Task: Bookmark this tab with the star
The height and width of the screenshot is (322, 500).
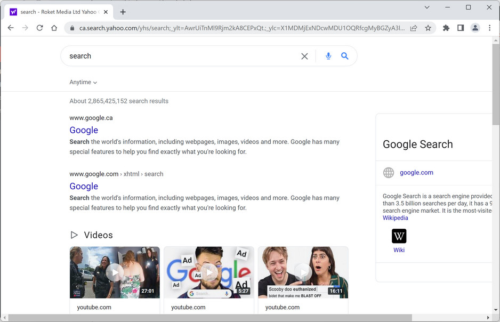Action: point(428,28)
